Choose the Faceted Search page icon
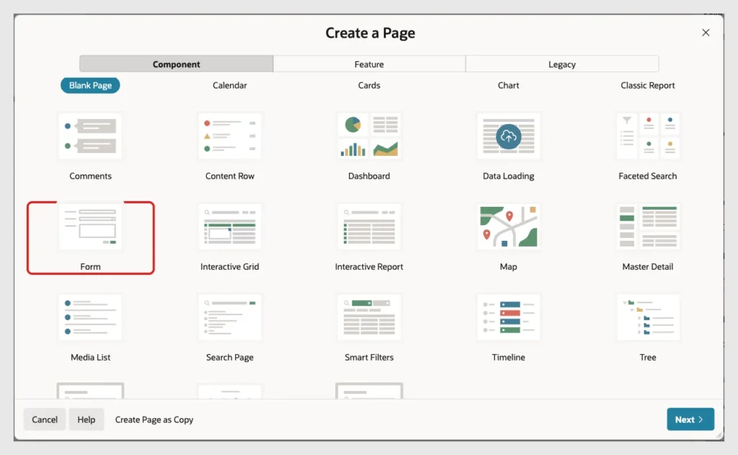Screen dimensions: 738x455 click(648, 136)
